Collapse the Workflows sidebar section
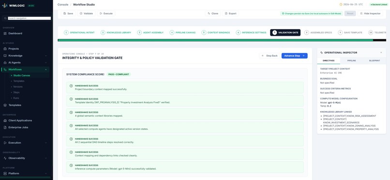The height and width of the screenshot is (180, 390). pyautogui.click(x=46, y=69)
